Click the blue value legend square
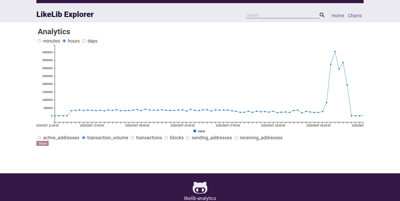 (x=195, y=131)
